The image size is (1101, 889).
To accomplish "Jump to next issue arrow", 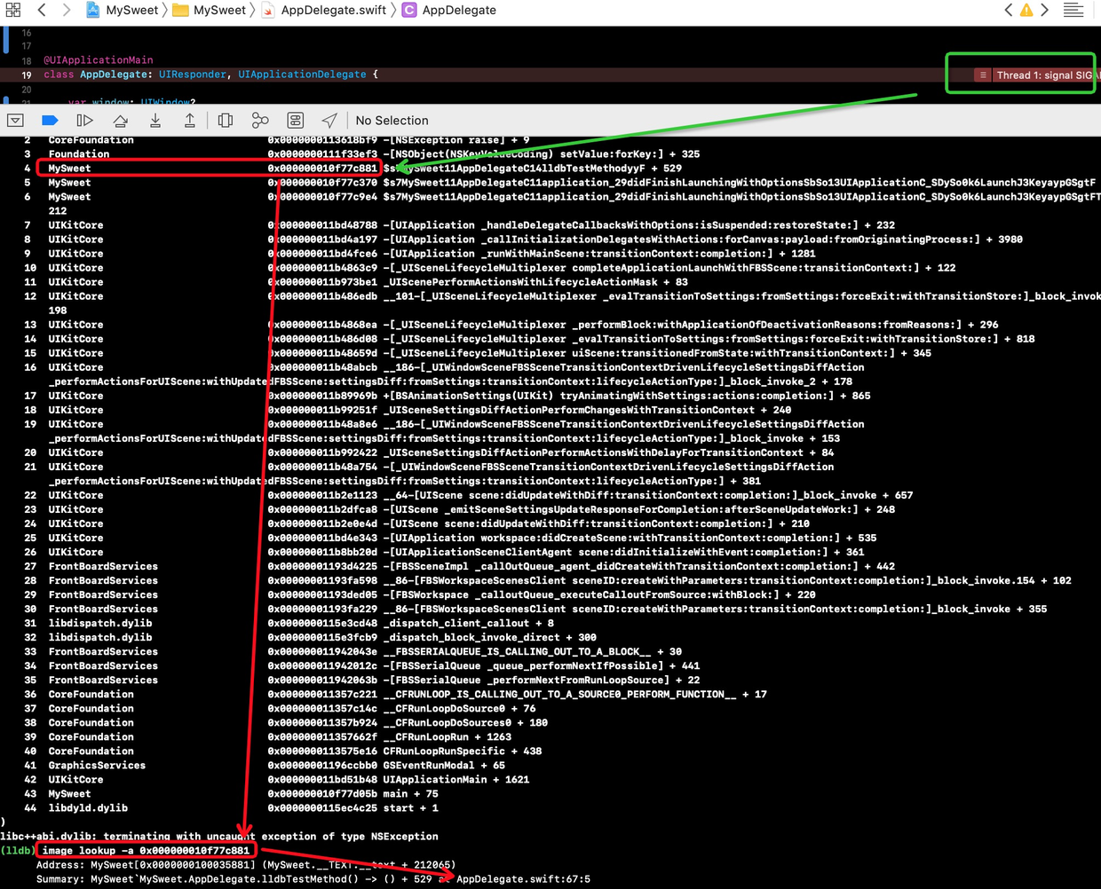I will pyautogui.click(x=1045, y=10).
